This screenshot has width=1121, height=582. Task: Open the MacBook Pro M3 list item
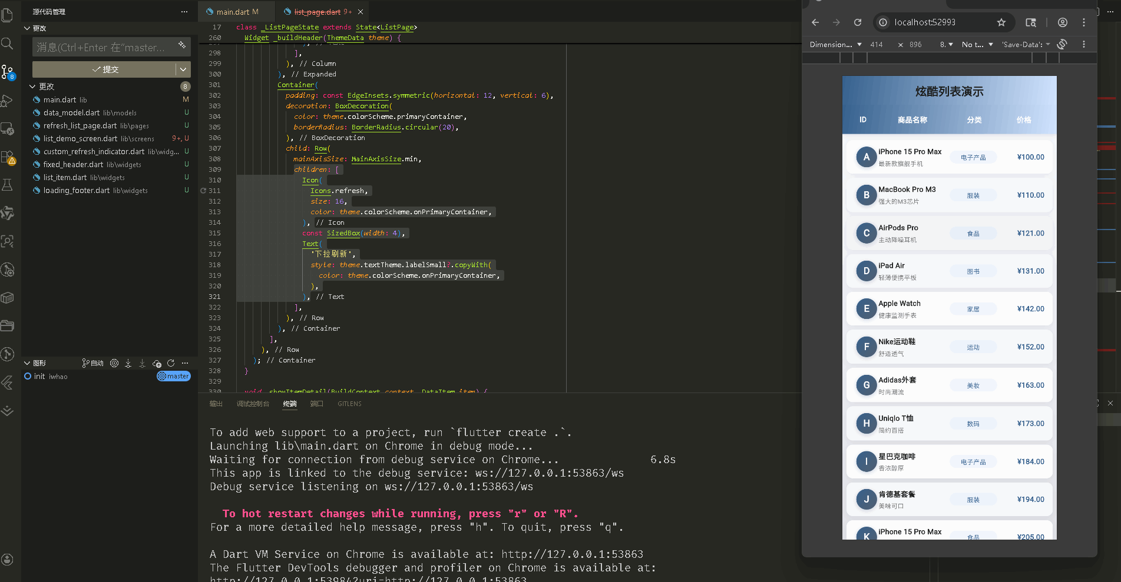click(949, 195)
